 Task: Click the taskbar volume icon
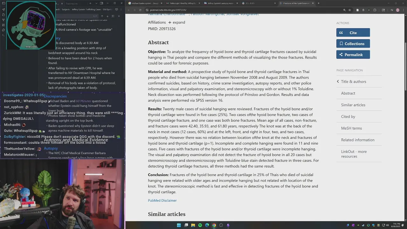[x=387, y=225]
